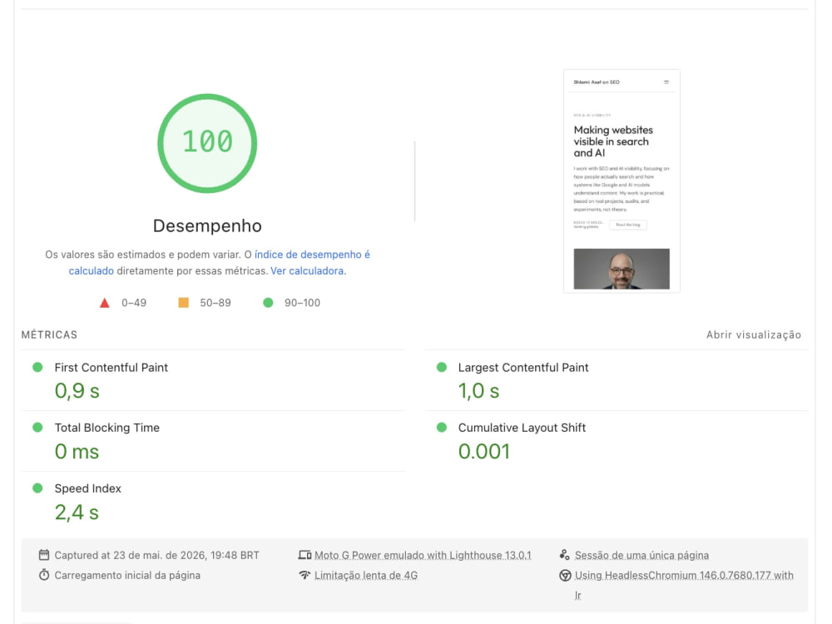Click the 1,0 s LCP value
Image resolution: width=832 pixels, height=624 pixels.
(x=478, y=391)
